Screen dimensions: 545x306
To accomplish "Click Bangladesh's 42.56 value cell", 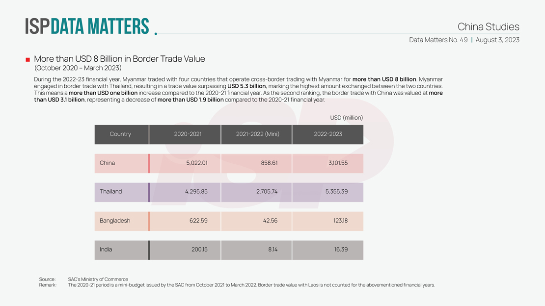I will click(270, 221).
